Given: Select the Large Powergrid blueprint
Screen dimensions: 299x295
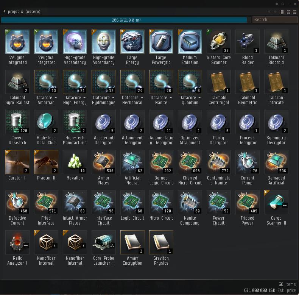Looking at the screenshot, I should coord(161,42).
